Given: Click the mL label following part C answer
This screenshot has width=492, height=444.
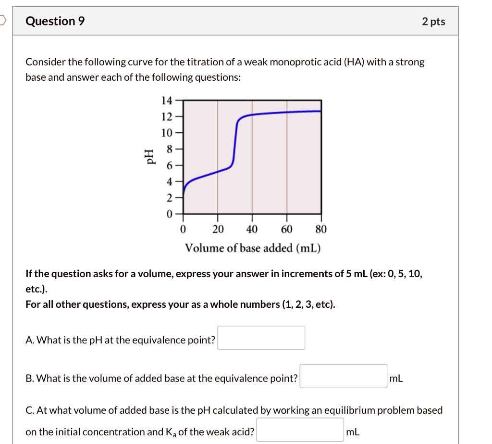Looking at the screenshot, I should [x=353, y=431].
